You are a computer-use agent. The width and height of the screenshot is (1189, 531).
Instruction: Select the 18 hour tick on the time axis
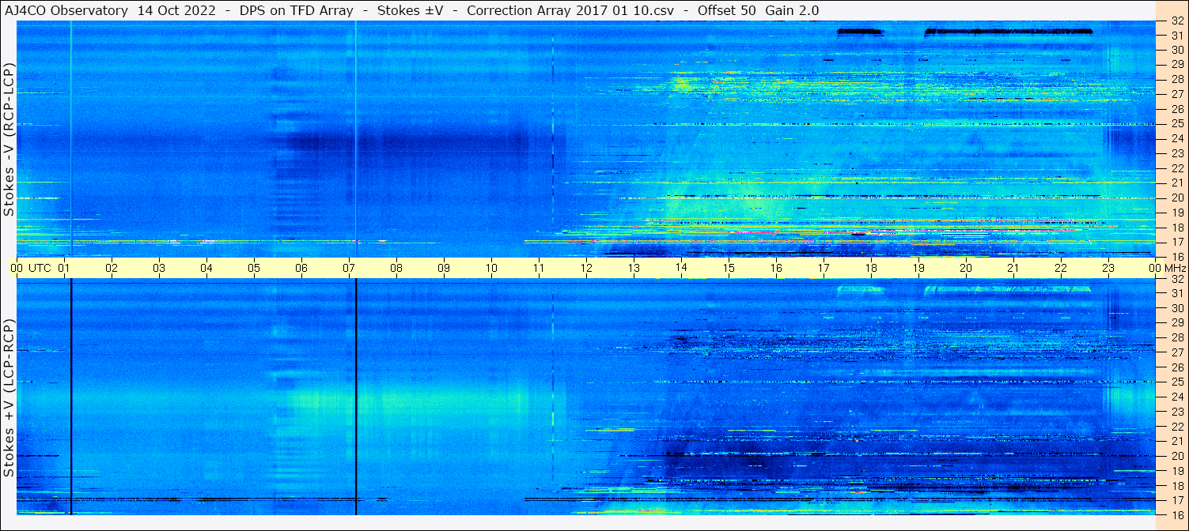pyautogui.click(x=872, y=268)
